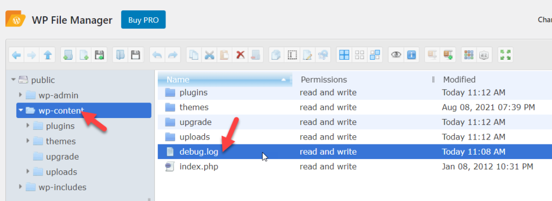Go to parent folder with up arrow
The image size is (552, 201).
(47, 55)
